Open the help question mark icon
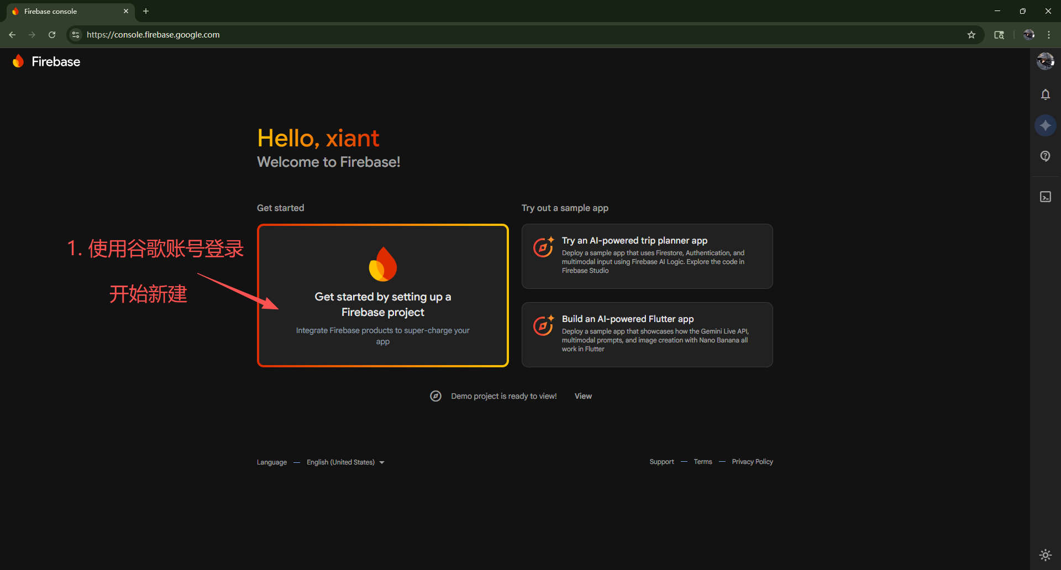The width and height of the screenshot is (1061, 570). pyautogui.click(x=1045, y=156)
